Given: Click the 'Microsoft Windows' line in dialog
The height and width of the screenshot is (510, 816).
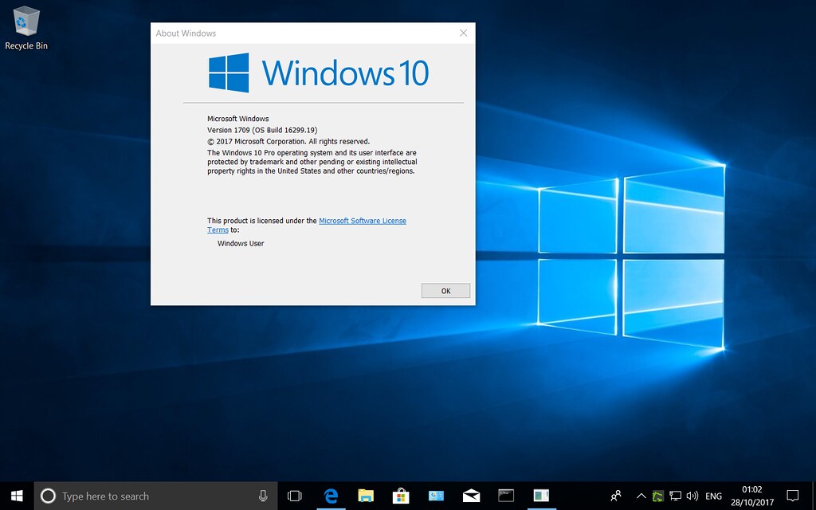Looking at the screenshot, I should (237, 119).
